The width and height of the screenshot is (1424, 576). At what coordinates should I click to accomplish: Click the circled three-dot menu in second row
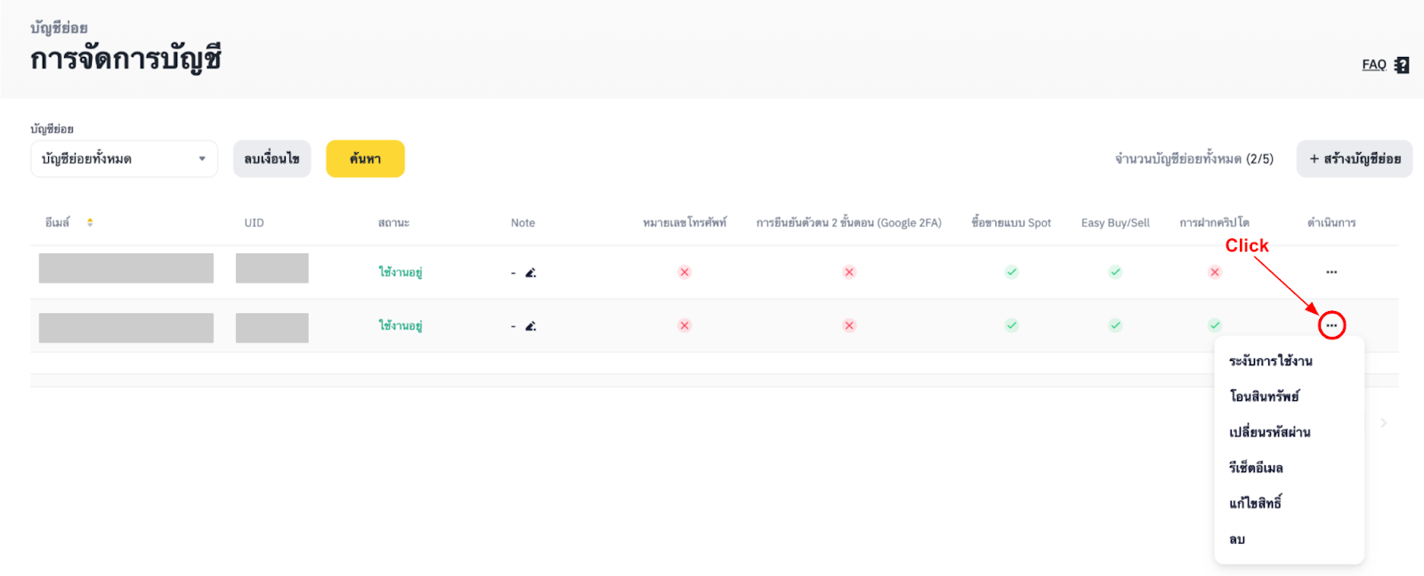point(1331,325)
